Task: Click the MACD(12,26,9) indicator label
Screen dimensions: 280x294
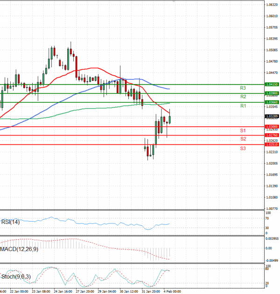Action: (x=19, y=249)
